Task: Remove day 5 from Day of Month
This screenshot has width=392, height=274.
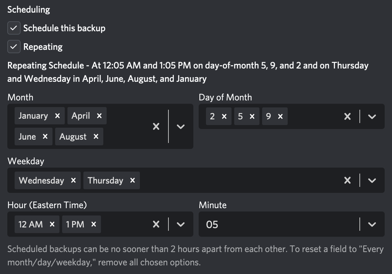Action: pos(252,116)
